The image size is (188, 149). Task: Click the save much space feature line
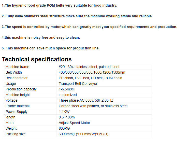[50, 48]
